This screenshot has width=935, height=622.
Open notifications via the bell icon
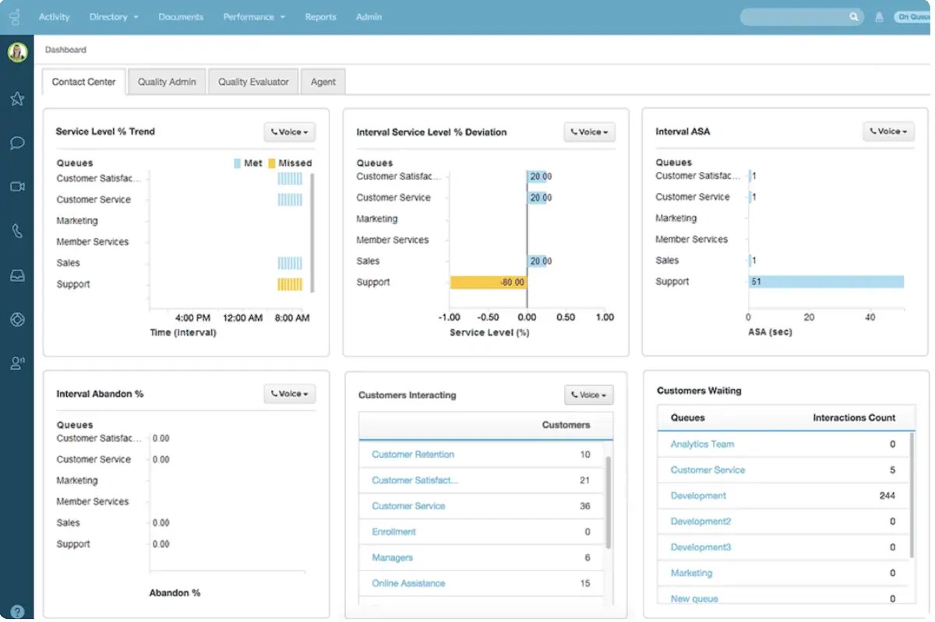pyautogui.click(x=879, y=16)
